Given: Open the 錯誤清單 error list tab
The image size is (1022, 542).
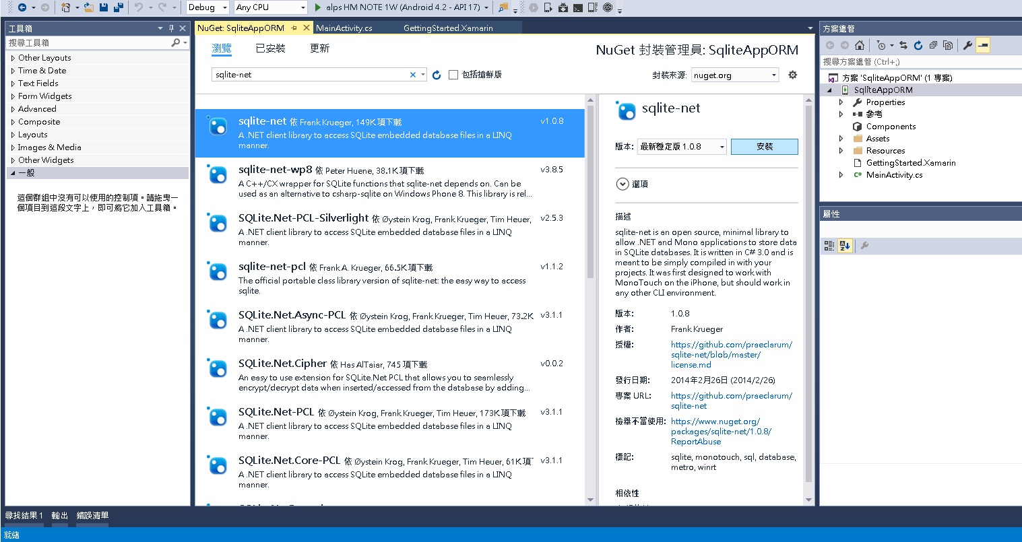Looking at the screenshot, I should pyautogui.click(x=93, y=516).
